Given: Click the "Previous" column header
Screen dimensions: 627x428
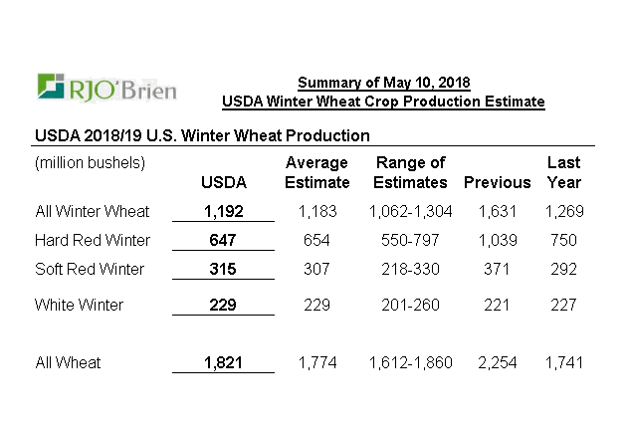Looking at the screenshot, I should point(498,182).
